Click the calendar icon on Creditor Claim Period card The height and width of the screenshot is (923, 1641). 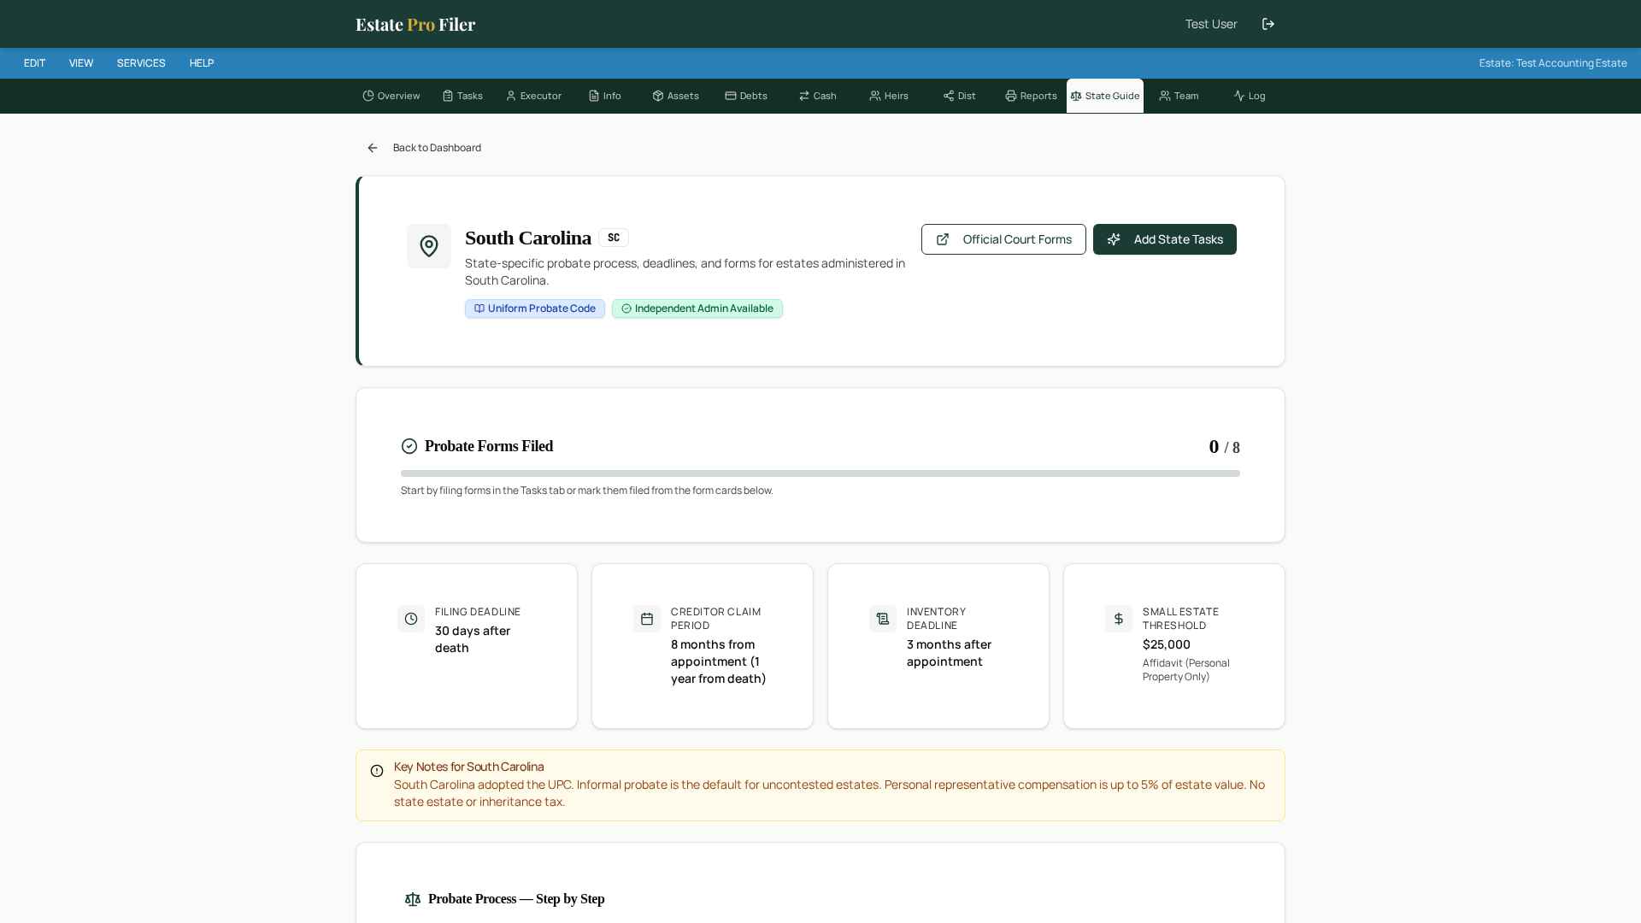point(647,619)
